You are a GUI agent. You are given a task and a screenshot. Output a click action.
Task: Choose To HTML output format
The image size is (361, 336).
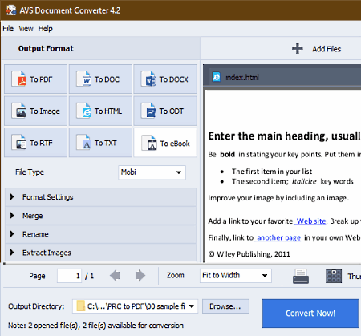(x=100, y=111)
